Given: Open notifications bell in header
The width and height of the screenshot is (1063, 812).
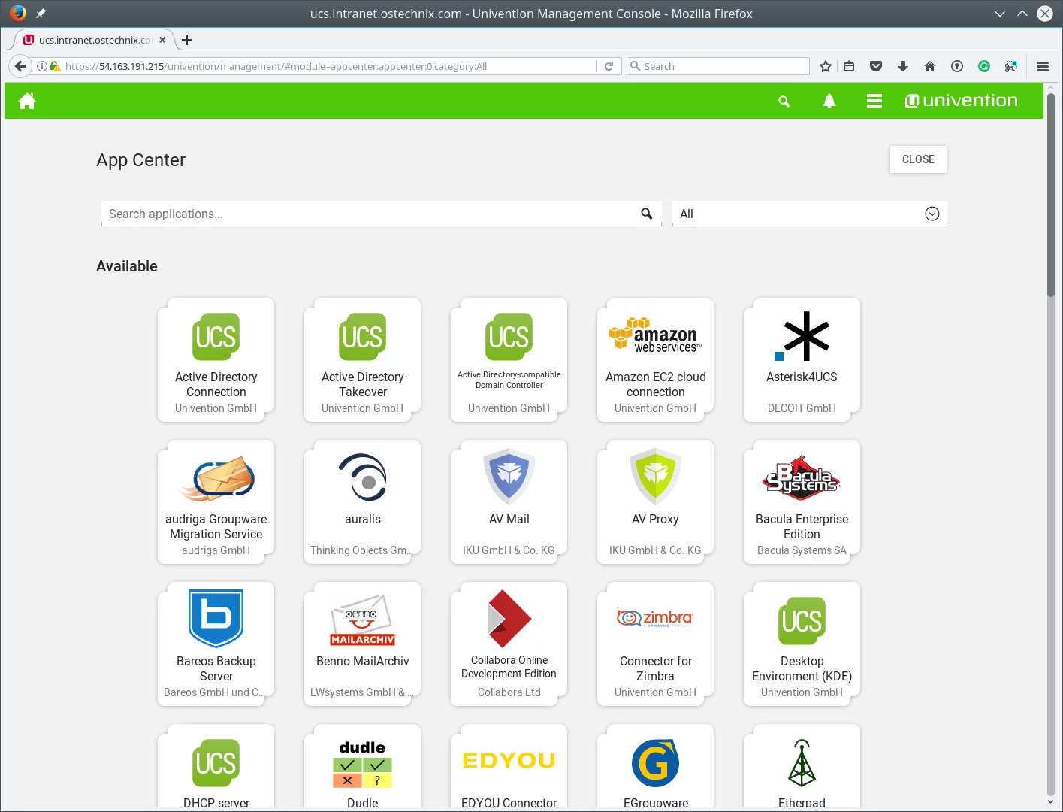Looking at the screenshot, I should tap(829, 101).
